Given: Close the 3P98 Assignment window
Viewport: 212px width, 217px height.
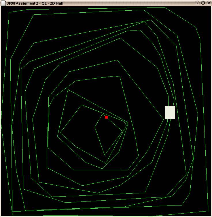Looking at the screenshot, I should pyautogui.click(x=209, y=3).
